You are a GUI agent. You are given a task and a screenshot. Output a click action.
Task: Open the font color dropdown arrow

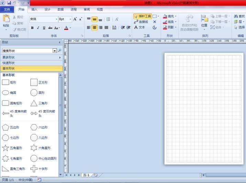pyautogui.click(x=70, y=28)
